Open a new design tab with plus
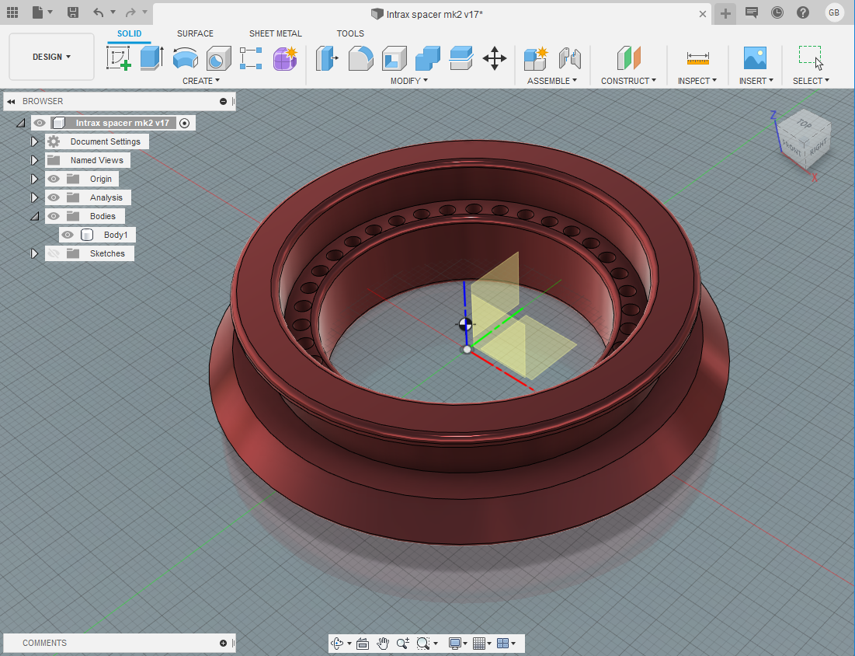Screen dimensions: 855x656 click(725, 14)
